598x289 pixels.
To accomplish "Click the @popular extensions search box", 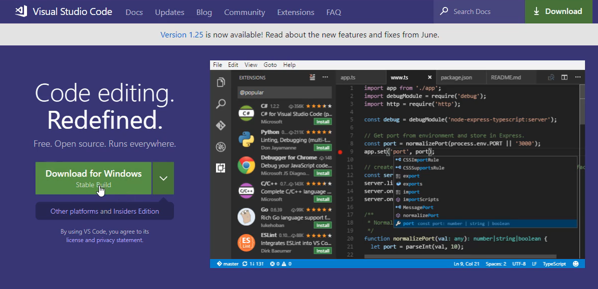I will tap(284, 92).
